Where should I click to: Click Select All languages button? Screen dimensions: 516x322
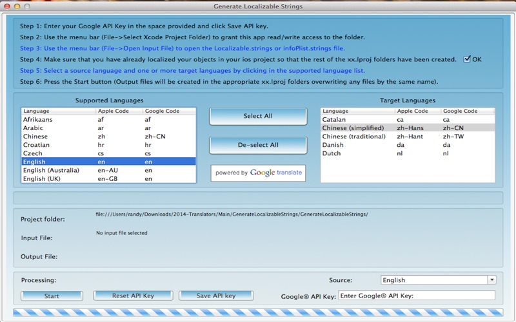point(258,117)
